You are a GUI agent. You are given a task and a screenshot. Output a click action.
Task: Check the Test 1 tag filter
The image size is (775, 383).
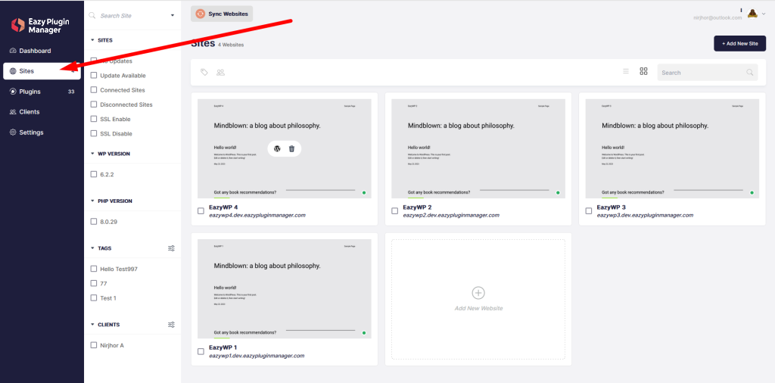tap(94, 298)
